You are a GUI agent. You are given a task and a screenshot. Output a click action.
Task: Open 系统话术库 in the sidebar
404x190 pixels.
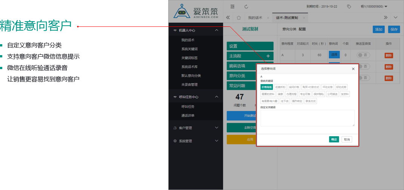pyautogui.click(x=189, y=66)
